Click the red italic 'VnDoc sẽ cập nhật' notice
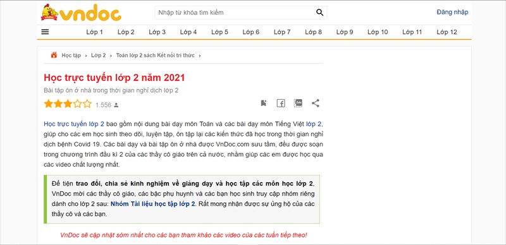 (183, 235)
